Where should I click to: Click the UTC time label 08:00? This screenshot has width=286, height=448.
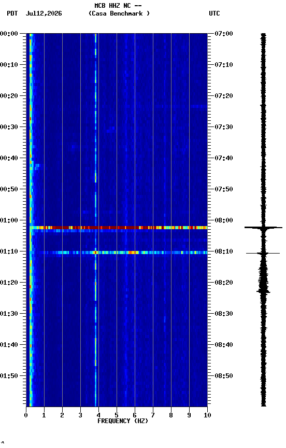(224, 220)
